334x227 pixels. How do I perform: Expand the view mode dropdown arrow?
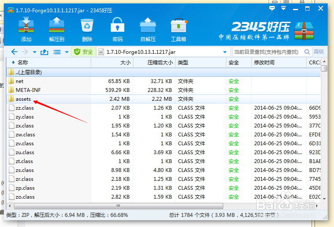pos(67,52)
